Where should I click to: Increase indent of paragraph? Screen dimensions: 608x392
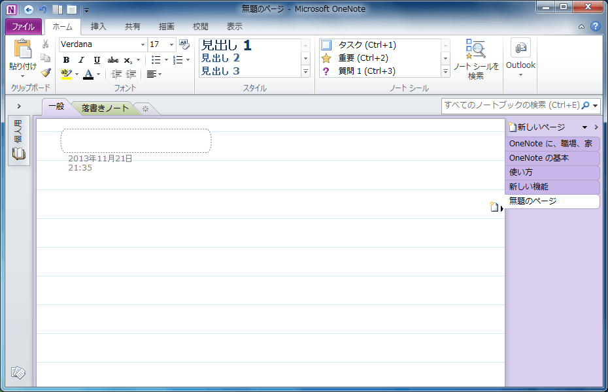pyautogui.click(x=131, y=74)
